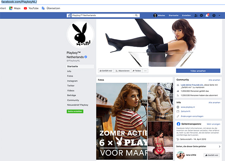This screenshot has width=225, height=161.
Task: Click Alle ansehen in Community box
Action: [x=214, y=80]
